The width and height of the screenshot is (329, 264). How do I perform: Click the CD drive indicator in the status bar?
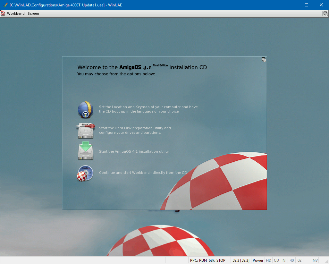(x=276, y=260)
